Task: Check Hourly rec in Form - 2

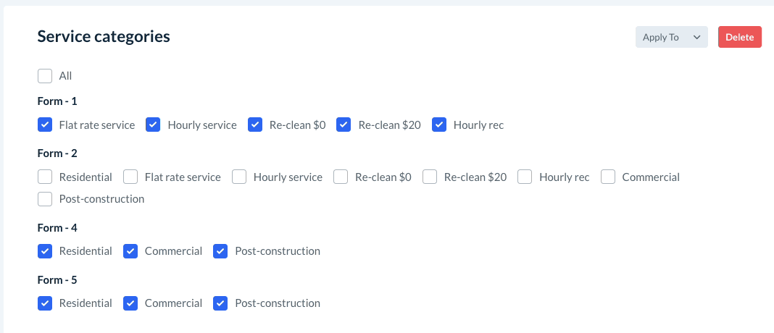Action: [525, 177]
